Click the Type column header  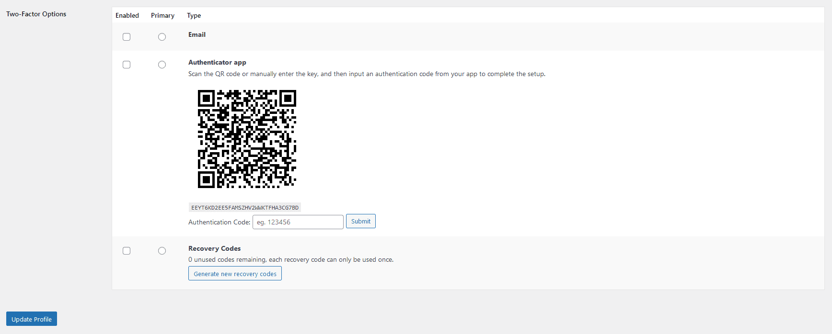coord(194,15)
